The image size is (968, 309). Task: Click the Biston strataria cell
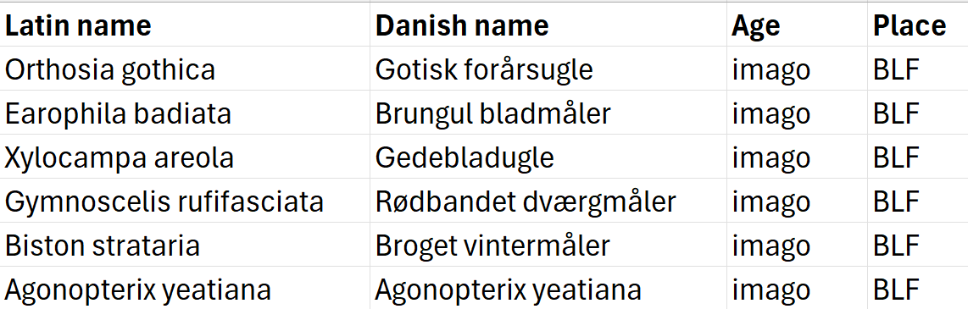[x=185, y=245]
